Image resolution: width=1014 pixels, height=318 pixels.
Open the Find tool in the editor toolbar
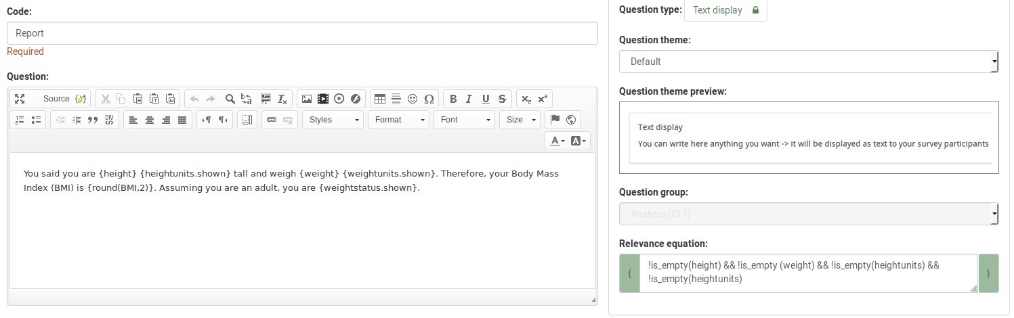[x=230, y=99]
